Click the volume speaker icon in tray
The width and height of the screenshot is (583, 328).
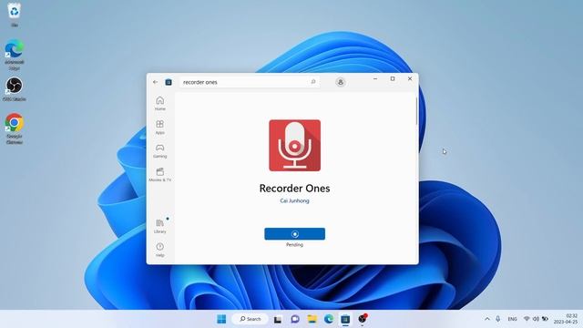(536, 319)
